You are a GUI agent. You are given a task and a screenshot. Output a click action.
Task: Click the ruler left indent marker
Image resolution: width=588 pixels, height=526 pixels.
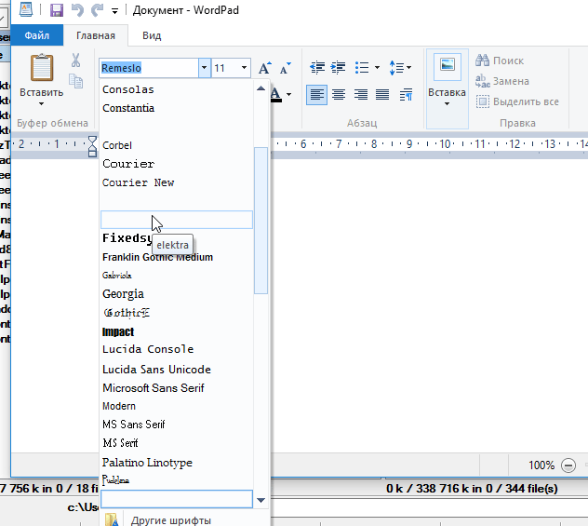click(x=92, y=146)
